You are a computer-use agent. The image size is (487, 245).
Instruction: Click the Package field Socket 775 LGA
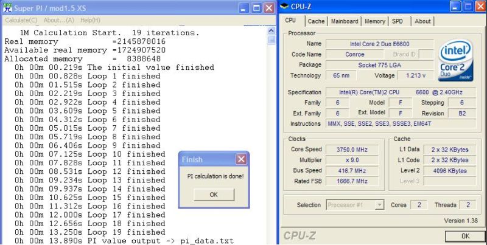(x=379, y=65)
